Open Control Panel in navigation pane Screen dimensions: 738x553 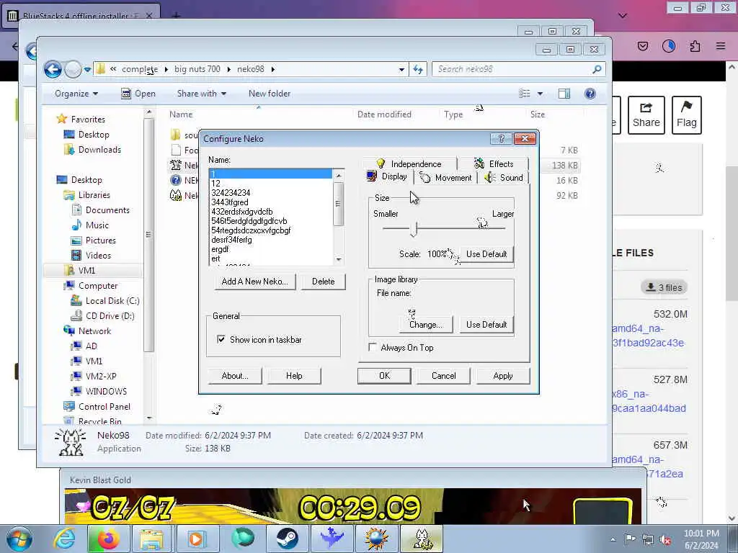pos(104,406)
